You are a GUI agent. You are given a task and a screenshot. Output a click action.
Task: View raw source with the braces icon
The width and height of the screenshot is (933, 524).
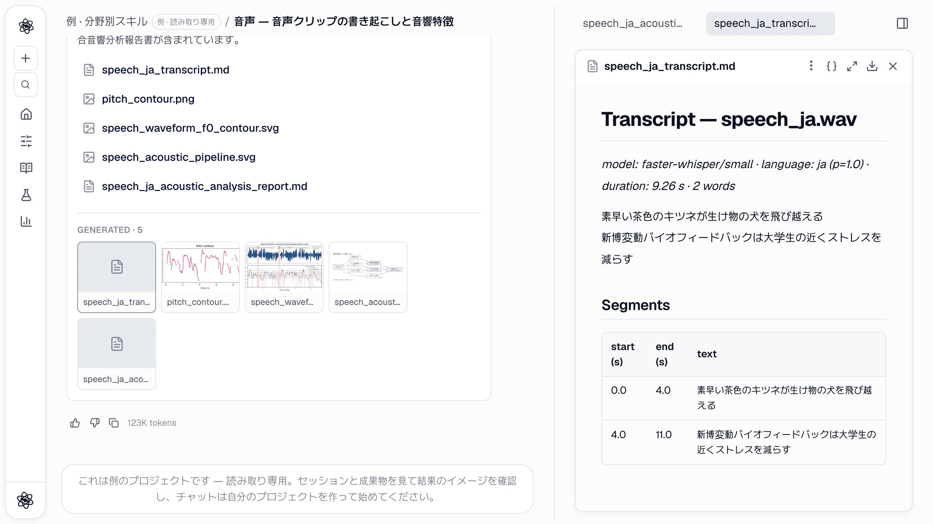(831, 66)
